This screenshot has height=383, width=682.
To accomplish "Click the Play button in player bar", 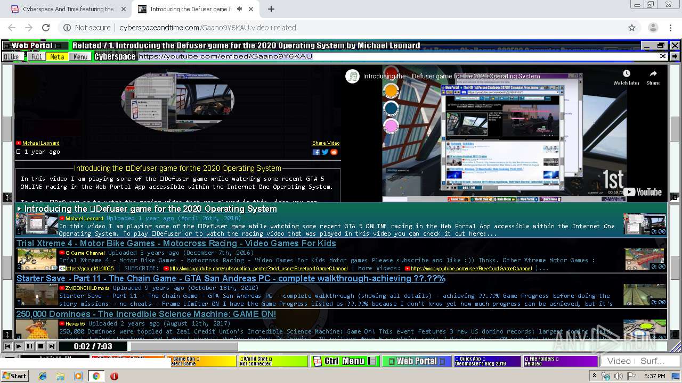I will 19,346.
